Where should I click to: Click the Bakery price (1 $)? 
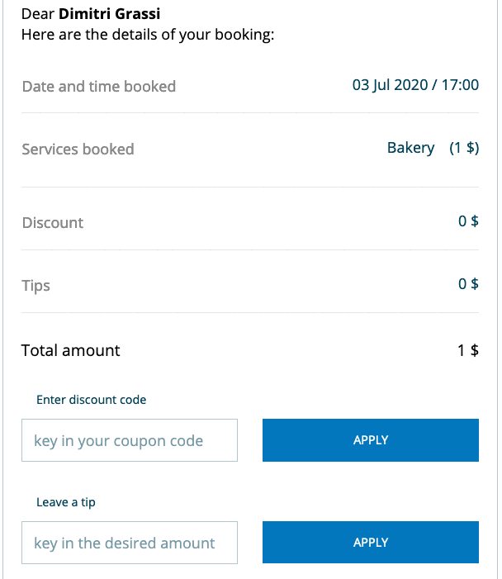tap(464, 148)
